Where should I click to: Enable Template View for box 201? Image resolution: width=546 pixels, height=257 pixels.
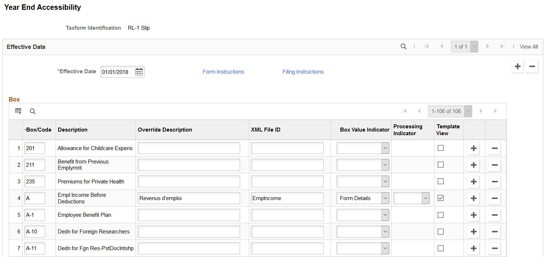[441, 148]
